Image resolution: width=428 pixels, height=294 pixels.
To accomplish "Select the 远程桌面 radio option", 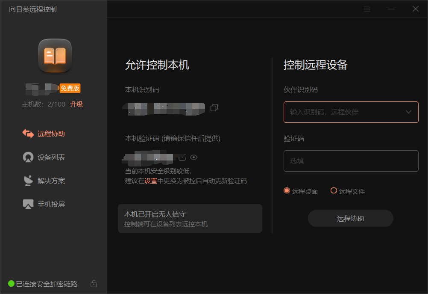I will pos(301,191).
